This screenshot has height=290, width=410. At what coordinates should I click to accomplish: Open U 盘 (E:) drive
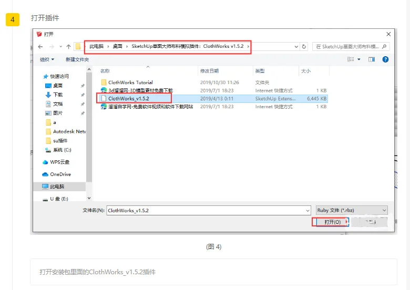click(59, 199)
